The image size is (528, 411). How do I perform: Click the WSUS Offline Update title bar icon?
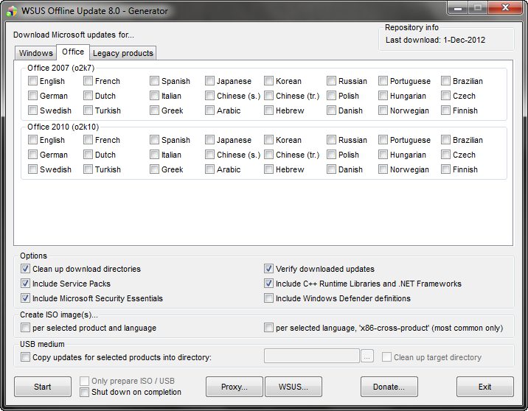tap(12, 11)
